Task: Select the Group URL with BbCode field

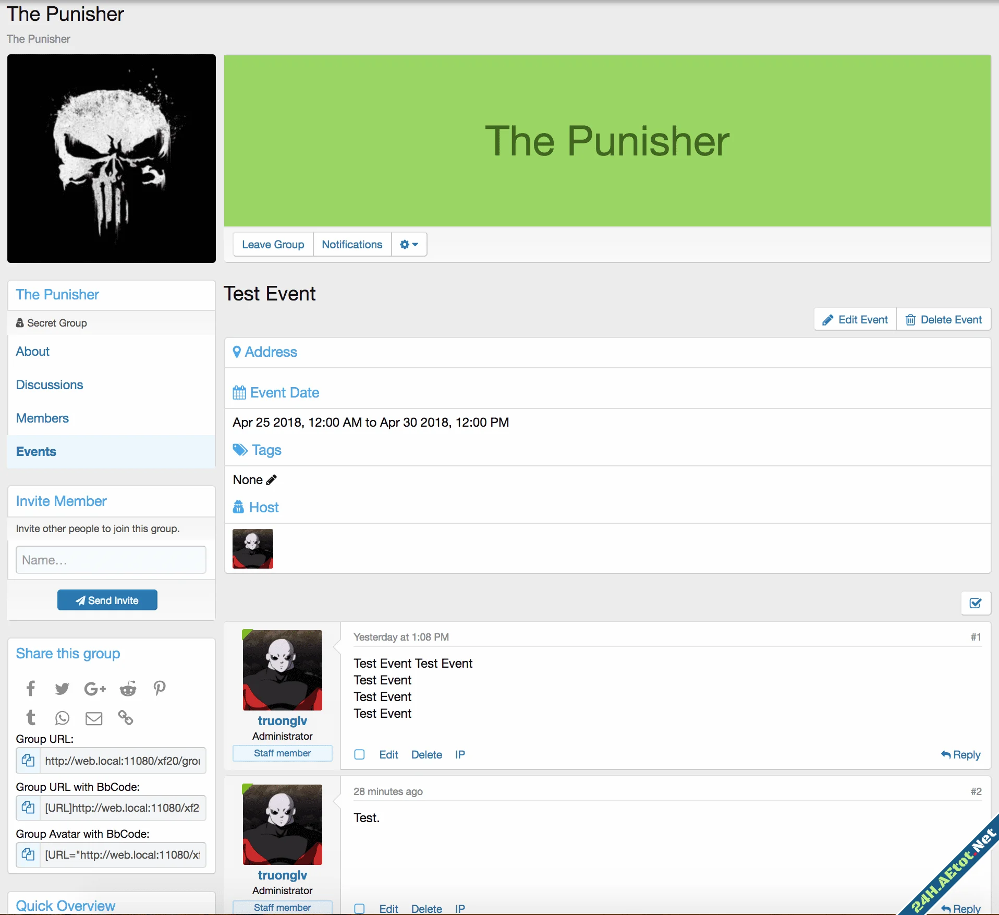Action: point(123,808)
